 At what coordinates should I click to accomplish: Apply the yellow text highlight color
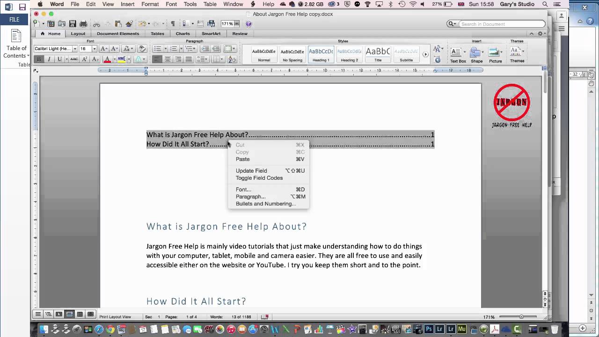[x=121, y=59]
